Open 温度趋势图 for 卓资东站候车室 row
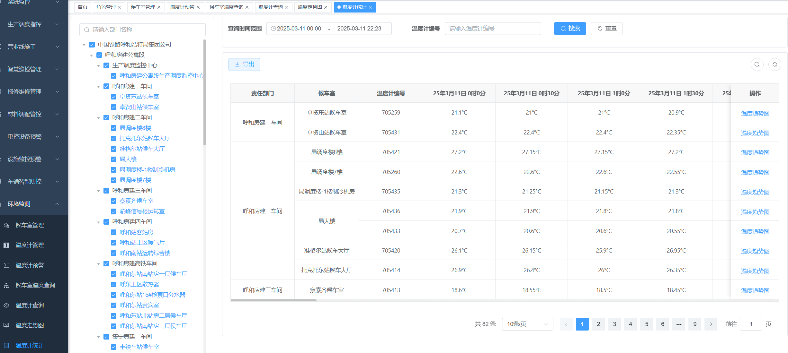 [755, 113]
